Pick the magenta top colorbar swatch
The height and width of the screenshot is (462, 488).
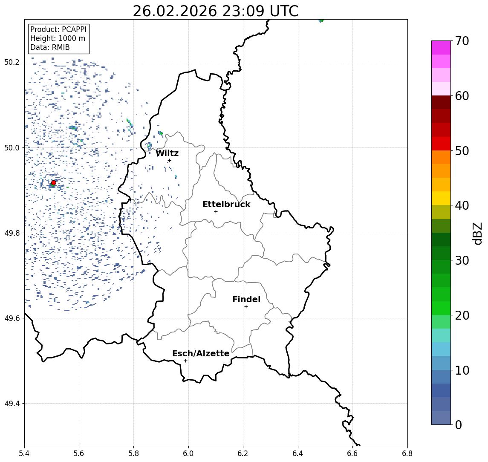pyautogui.click(x=441, y=48)
